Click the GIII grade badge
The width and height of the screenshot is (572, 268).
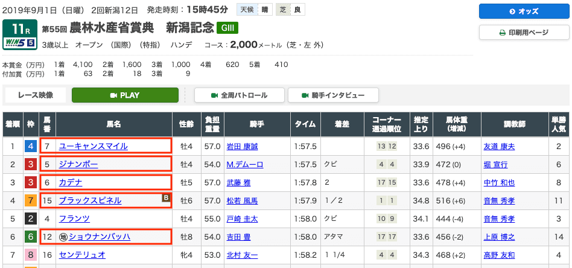tap(227, 28)
